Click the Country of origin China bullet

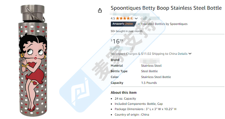(x=132, y=115)
